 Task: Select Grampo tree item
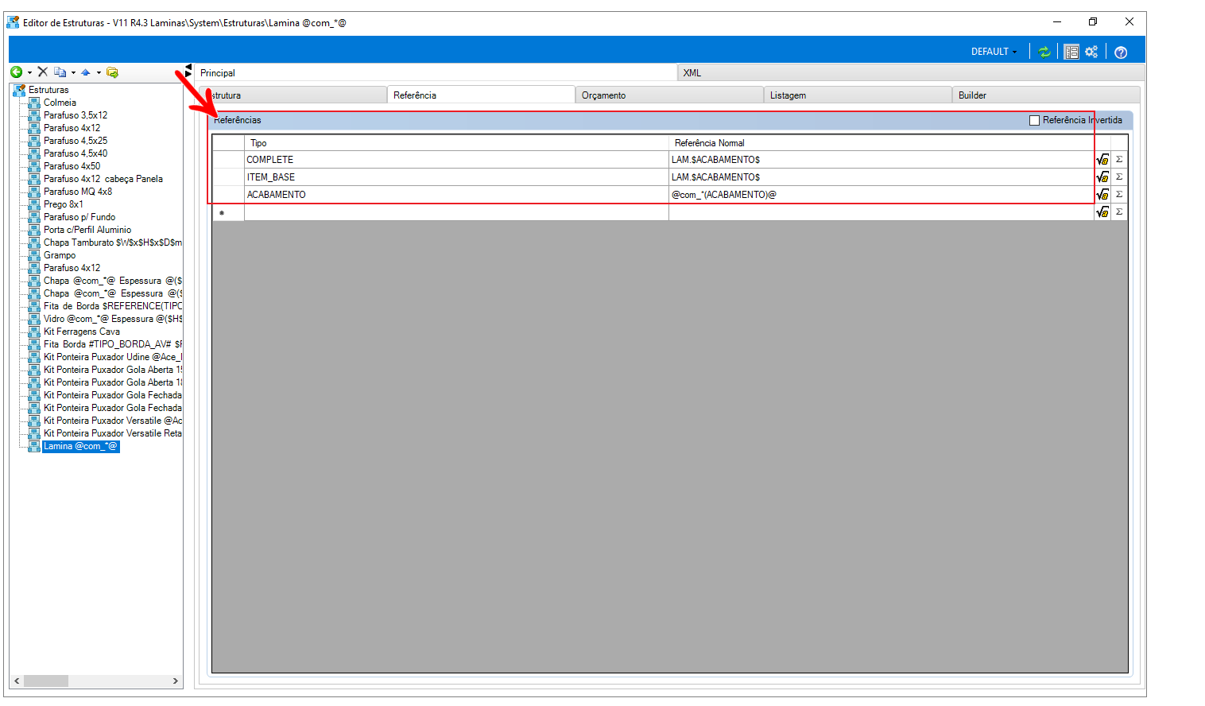click(60, 255)
